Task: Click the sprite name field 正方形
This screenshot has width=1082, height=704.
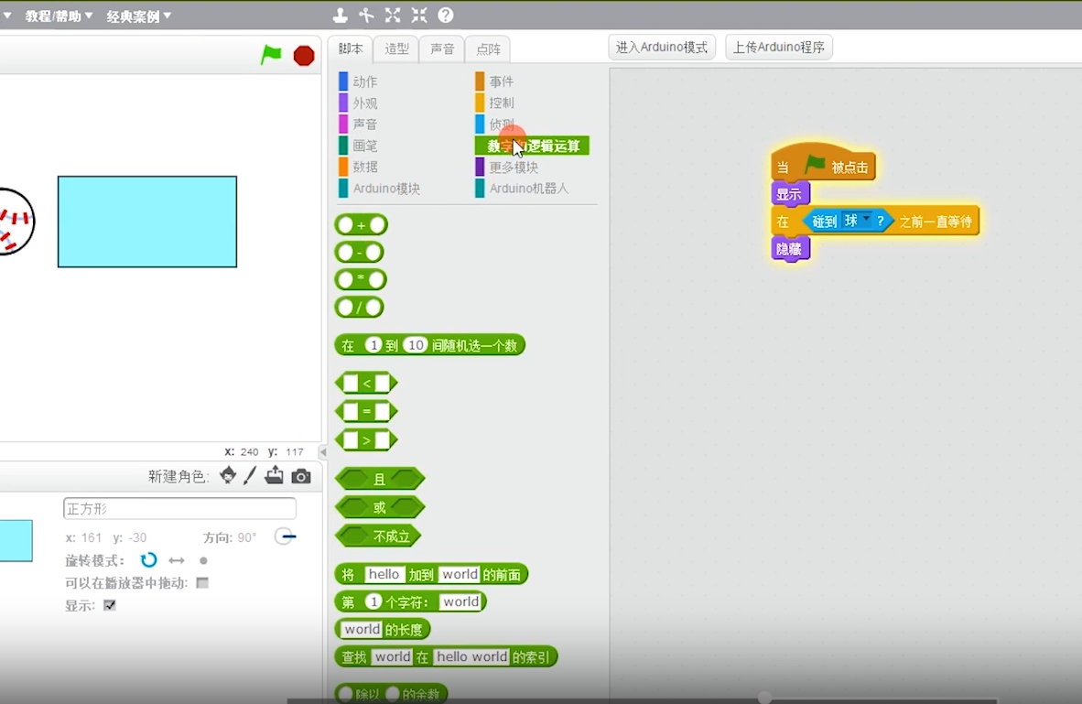Action: pos(179,509)
